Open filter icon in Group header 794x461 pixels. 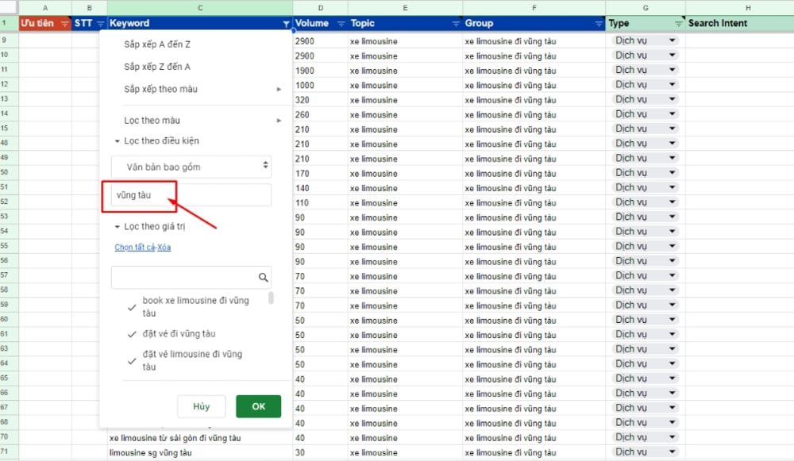click(x=599, y=24)
